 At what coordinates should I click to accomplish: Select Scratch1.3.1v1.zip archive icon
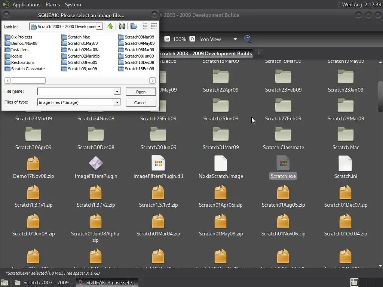pyautogui.click(x=33, y=192)
